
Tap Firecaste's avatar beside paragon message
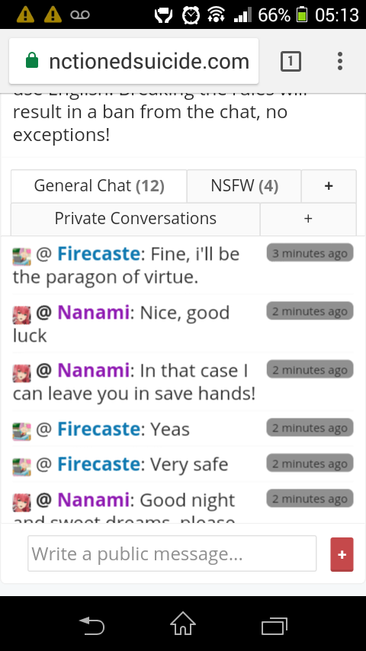pyautogui.click(x=21, y=256)
